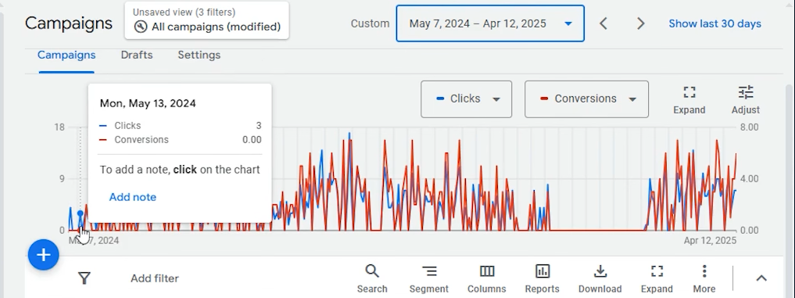Collapse the chart with the chevron arrow

(x=761, y=278)
